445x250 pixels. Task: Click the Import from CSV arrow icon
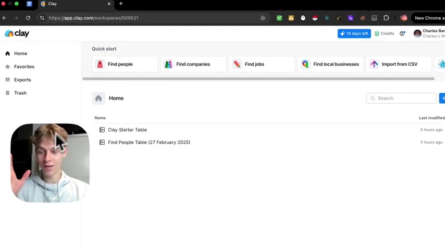point(374,64)
